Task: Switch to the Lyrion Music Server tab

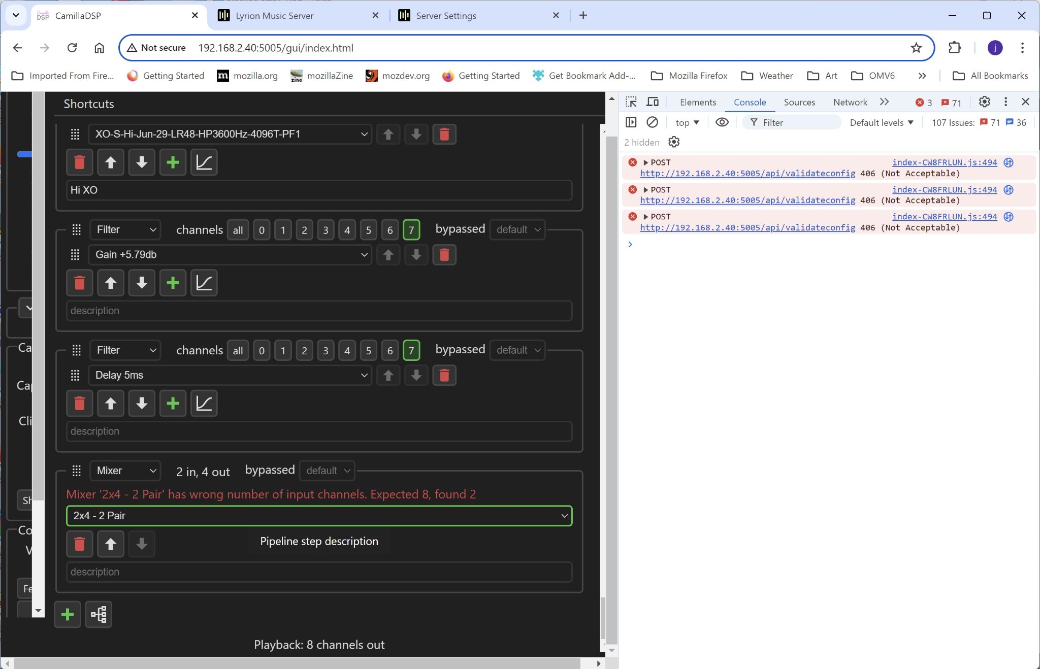Action: tap(297, 16)
